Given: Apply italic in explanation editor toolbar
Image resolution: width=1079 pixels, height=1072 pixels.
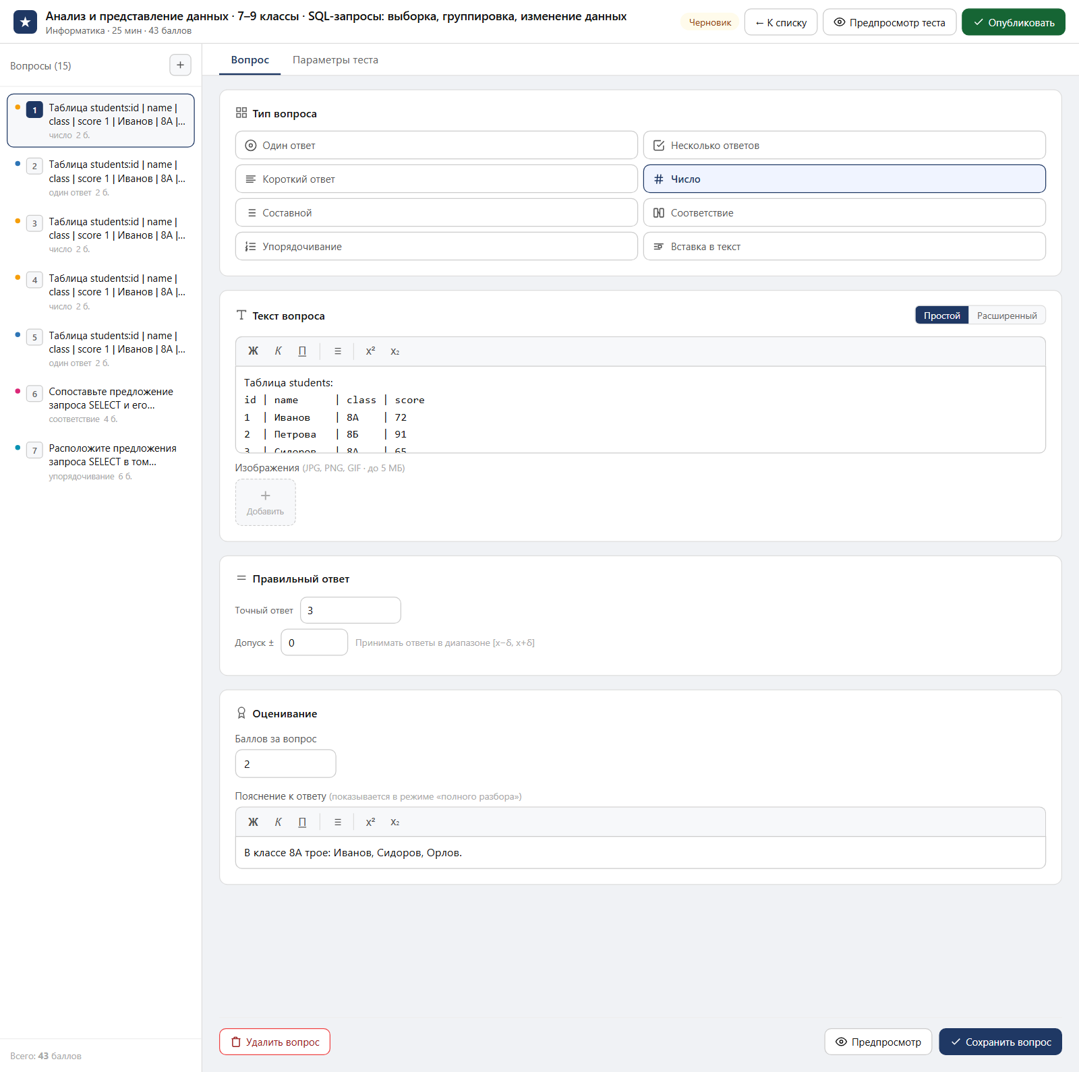Looking at the screenshot, I should (x=278, y=822).
